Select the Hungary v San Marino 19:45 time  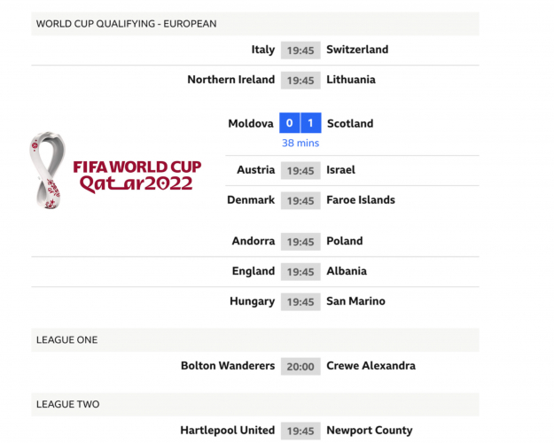pyautogui.click(x=300, y=302)
